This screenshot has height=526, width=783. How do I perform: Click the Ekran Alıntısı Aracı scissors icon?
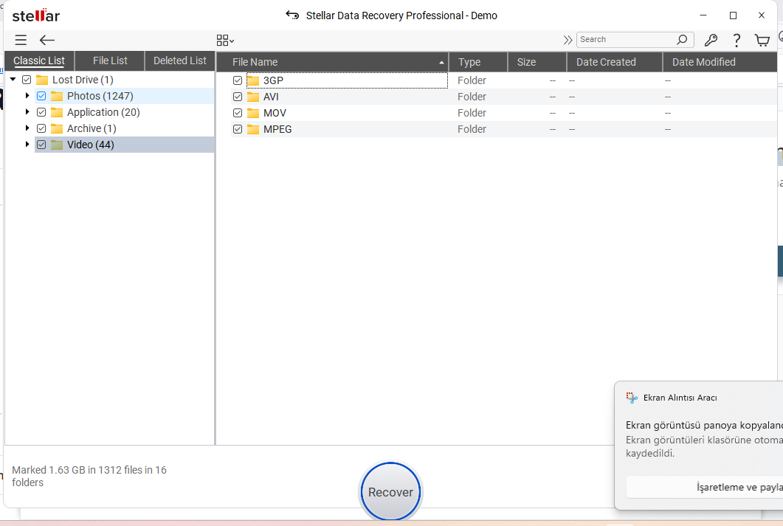632,398
